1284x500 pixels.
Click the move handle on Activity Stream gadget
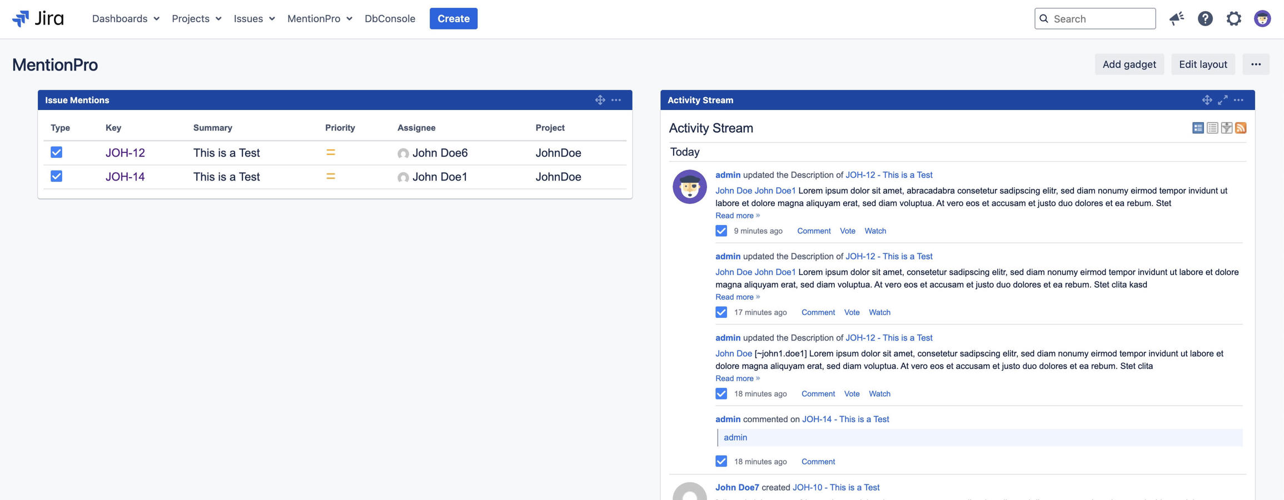pos(1207,100)
